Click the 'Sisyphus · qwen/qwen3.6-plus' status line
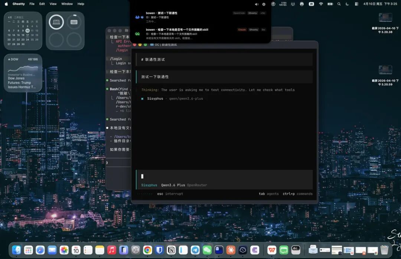 pyautogui.click(x=172, y=99)
